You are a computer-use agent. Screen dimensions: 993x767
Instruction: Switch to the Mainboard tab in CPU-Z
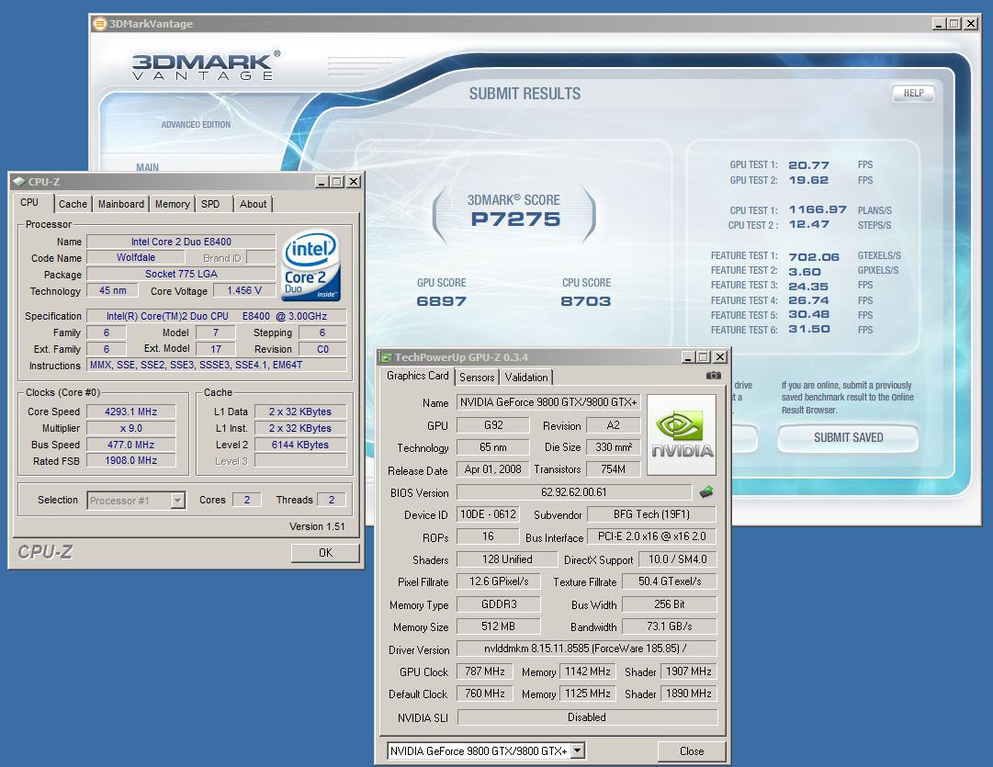coord(121,204)
